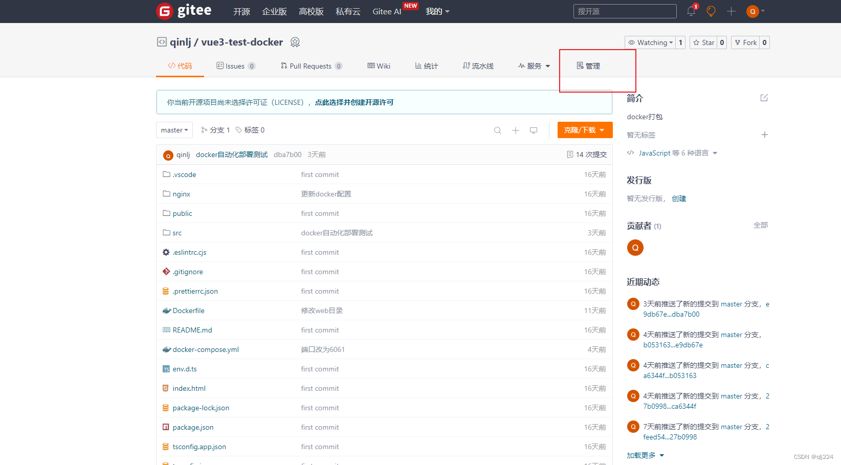Click the repository badge icon beside vue3-test-docker

(x=295, y=42)
